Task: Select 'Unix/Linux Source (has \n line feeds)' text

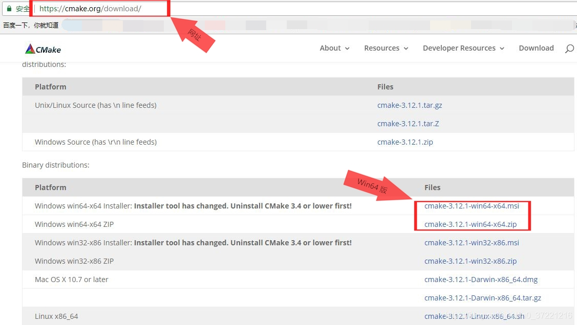Action: 96,105
